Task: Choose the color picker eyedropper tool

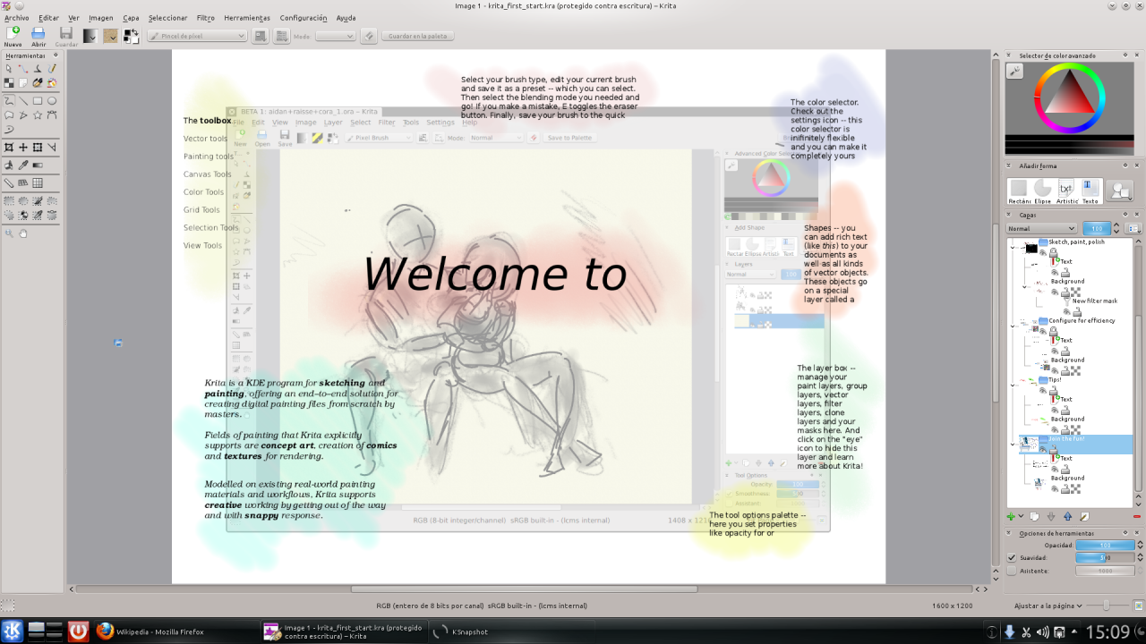Action: [x=23, y=165]
